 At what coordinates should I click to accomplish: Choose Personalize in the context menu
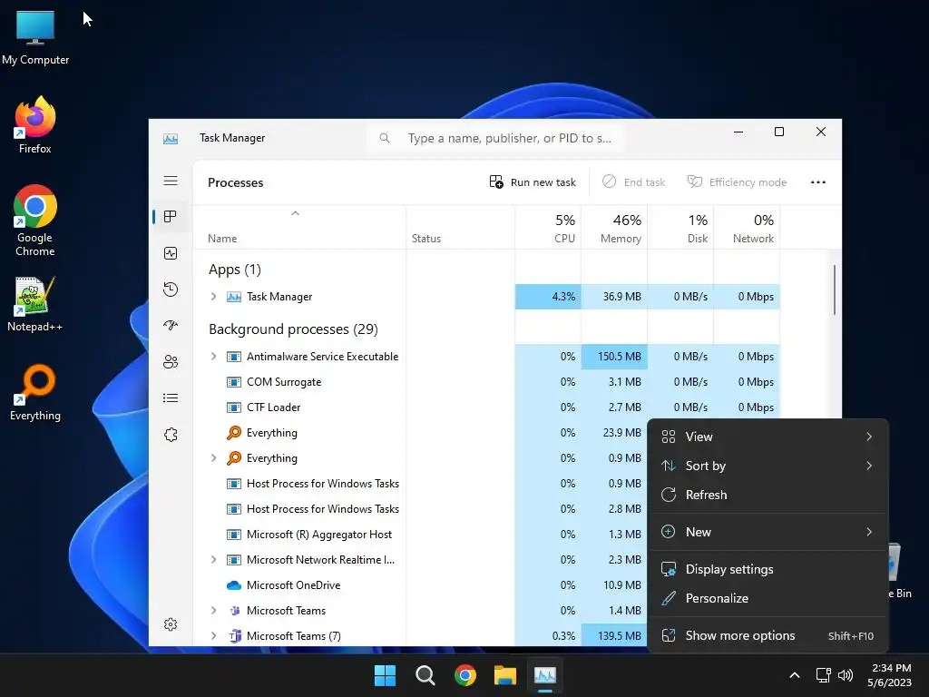768,599
